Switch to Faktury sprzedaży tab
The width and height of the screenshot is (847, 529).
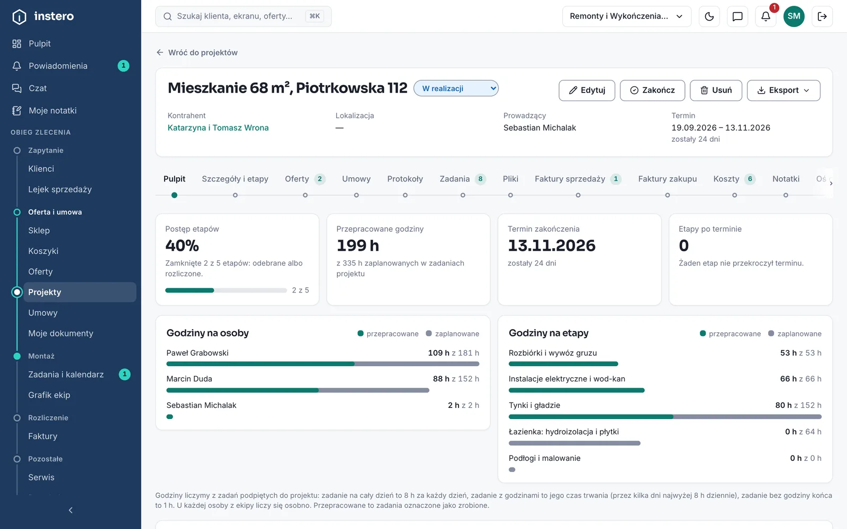coord(578,179)
